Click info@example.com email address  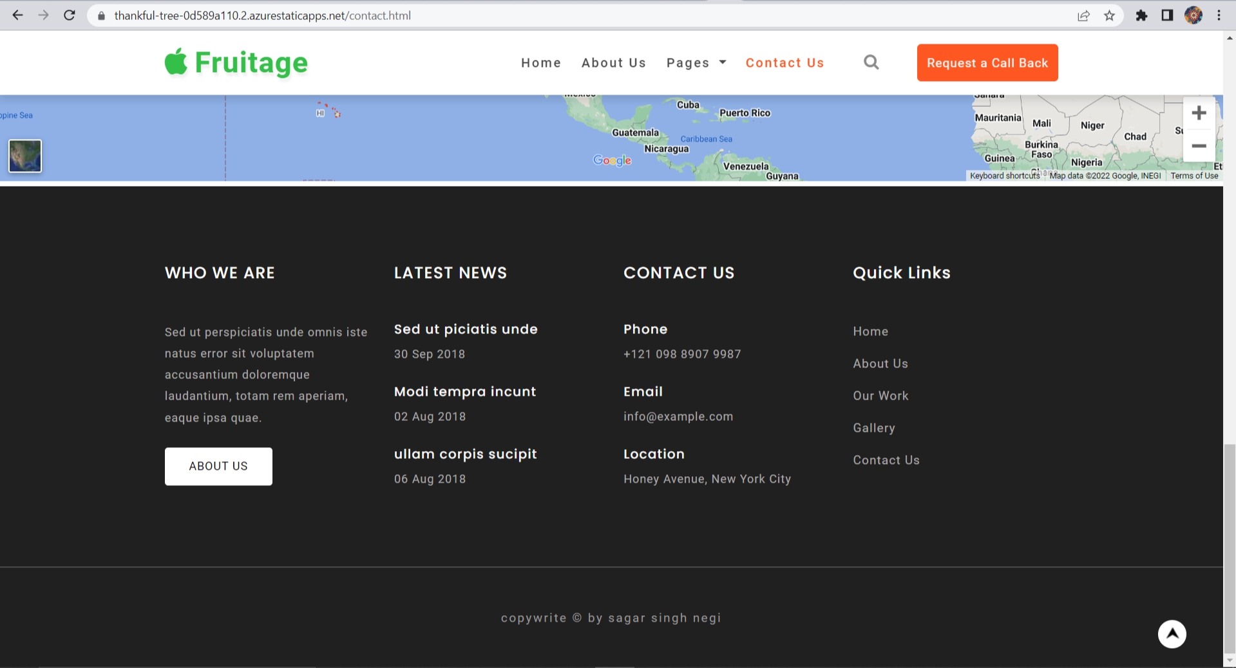click(678, 416)
